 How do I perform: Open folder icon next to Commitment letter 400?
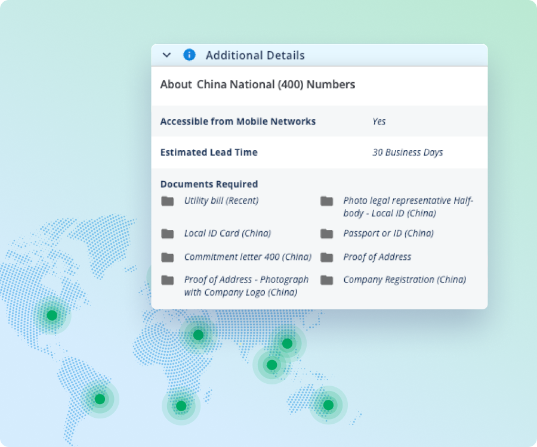pyautogui.click(x=168, y=257)
